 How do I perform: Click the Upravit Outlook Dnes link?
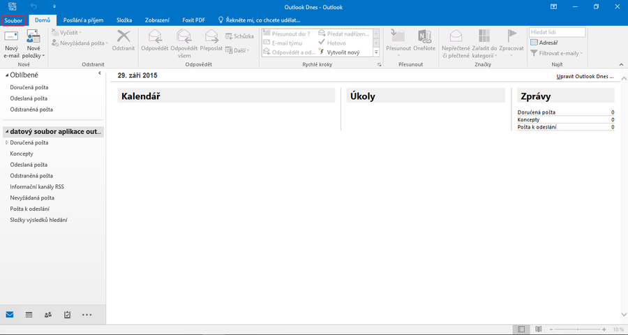(585, 75)
